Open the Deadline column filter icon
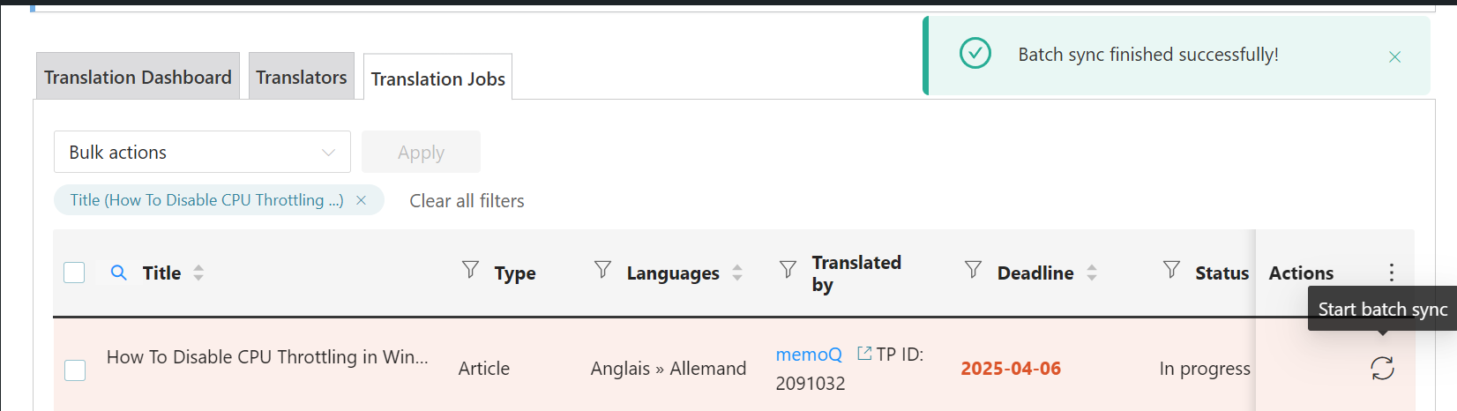This screenshot has width=1457, height=411. coord(973,270)
